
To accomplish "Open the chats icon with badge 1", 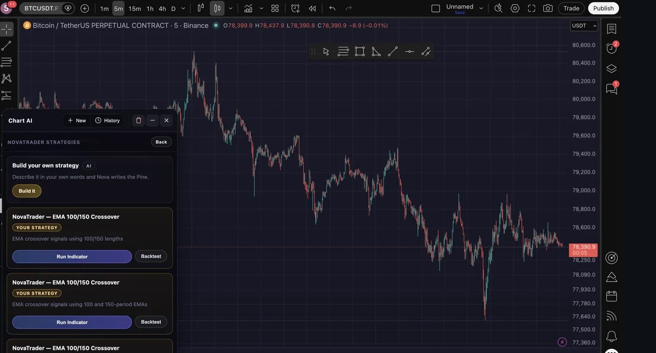I will pyautogui.click(x=612, y=88).
